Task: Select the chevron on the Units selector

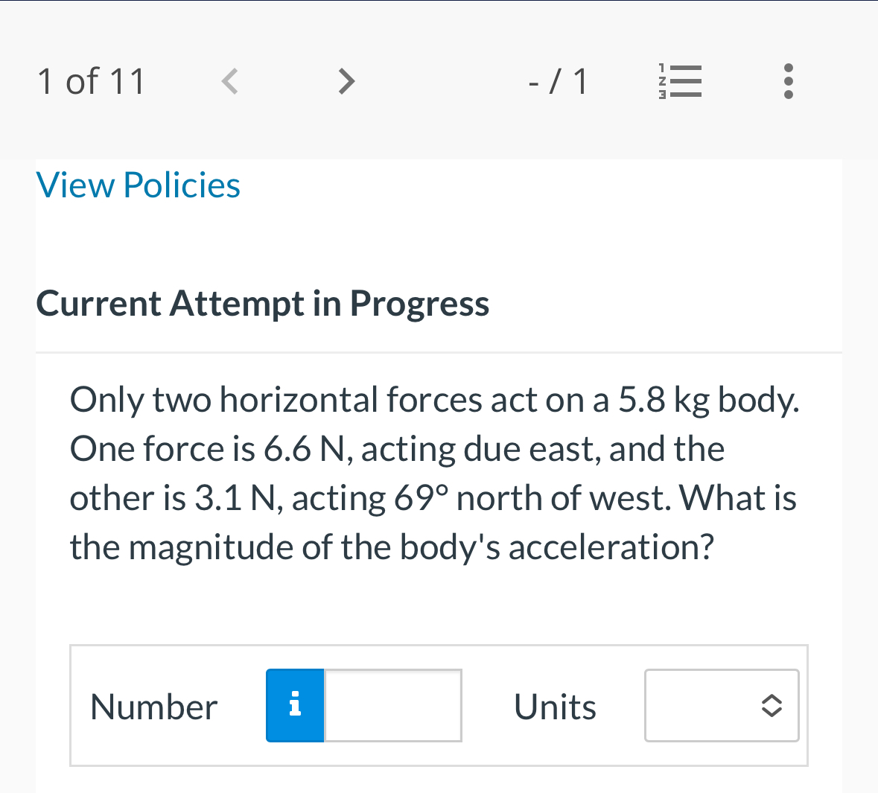Action: (x=772, y=705)
